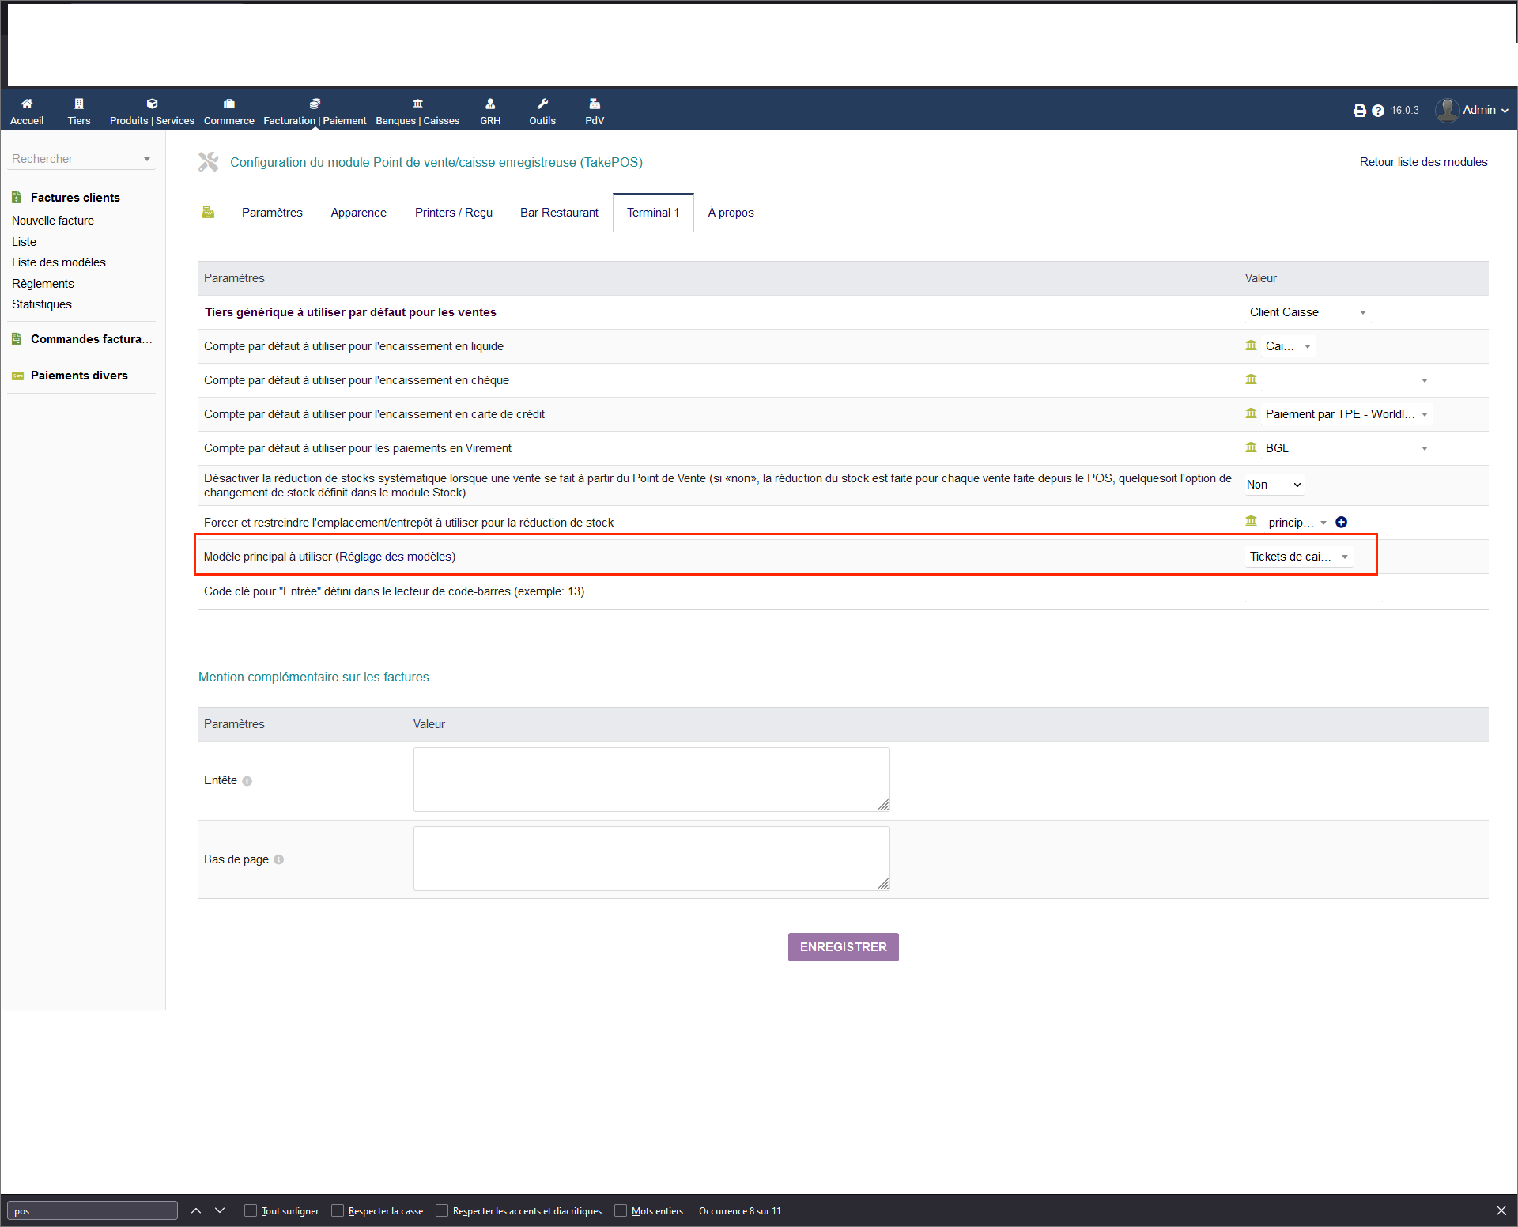Viewport: 1518px width, 1227px height.
Task: Open 'Retour liste des modules' link
Action: [1423, 161]
